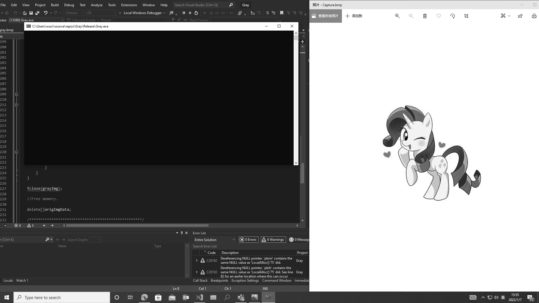This screenshot has height=303, width=539.
Task: Delete the Capture.bmp photo with trash icon
Action: coord(425,16)
